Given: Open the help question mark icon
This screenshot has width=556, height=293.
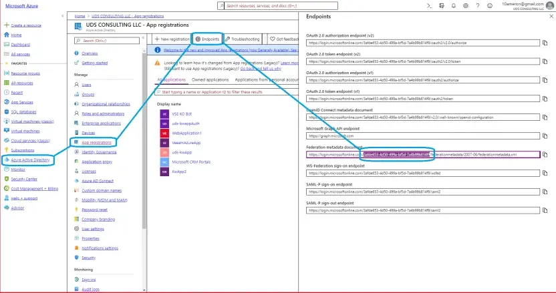Looking at the screenshot, I should 478,5.
